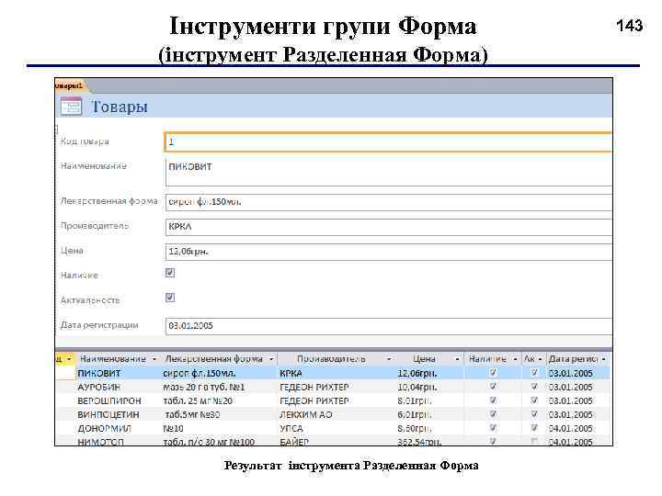Click the price cell 6,01грн.
Image resolution: width=662 pixels, height=496 pixels.
click(x=415, y=414)
